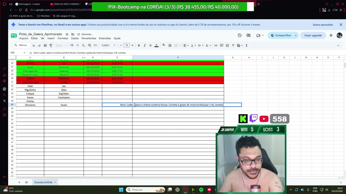Click the Fazer upgrade button
Screen dimensions: 346x194
(313, 35)
